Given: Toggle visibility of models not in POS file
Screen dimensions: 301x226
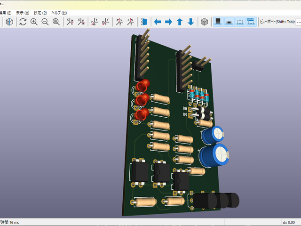Looking at the screenshot, I should pyautogui.click(x=252, y=22).
